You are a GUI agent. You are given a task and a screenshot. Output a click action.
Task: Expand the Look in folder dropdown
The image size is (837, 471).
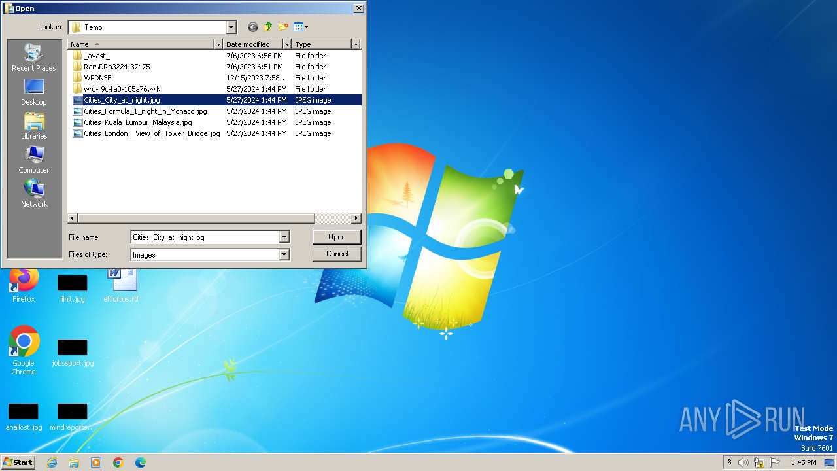[x=231, y=27]
